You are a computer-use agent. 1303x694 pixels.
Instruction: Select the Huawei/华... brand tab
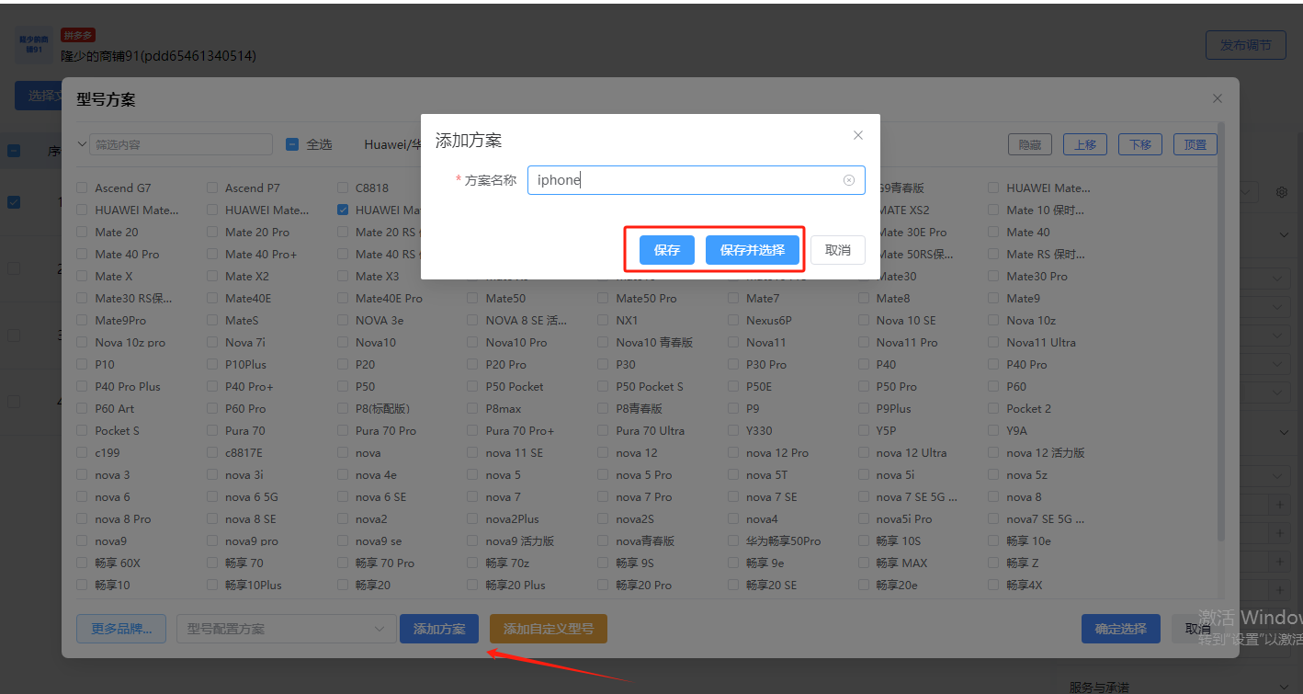coord(392,144)
